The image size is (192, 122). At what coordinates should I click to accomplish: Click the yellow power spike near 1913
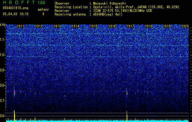point(64,120)
